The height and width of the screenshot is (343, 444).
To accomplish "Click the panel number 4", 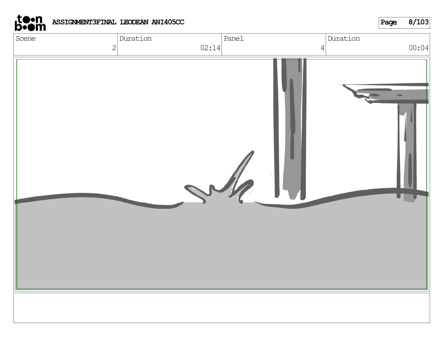I will click(x=322, y=48).
